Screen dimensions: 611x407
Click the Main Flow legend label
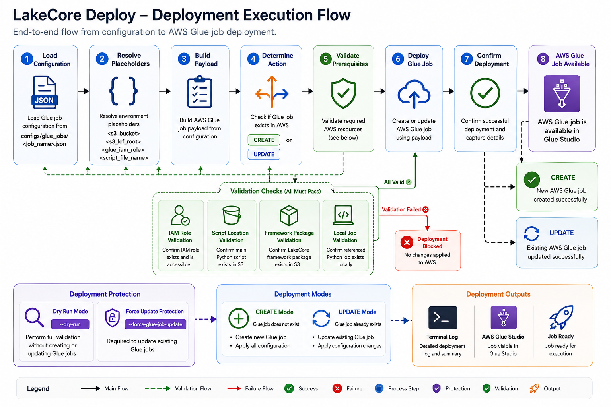point(117,388)
